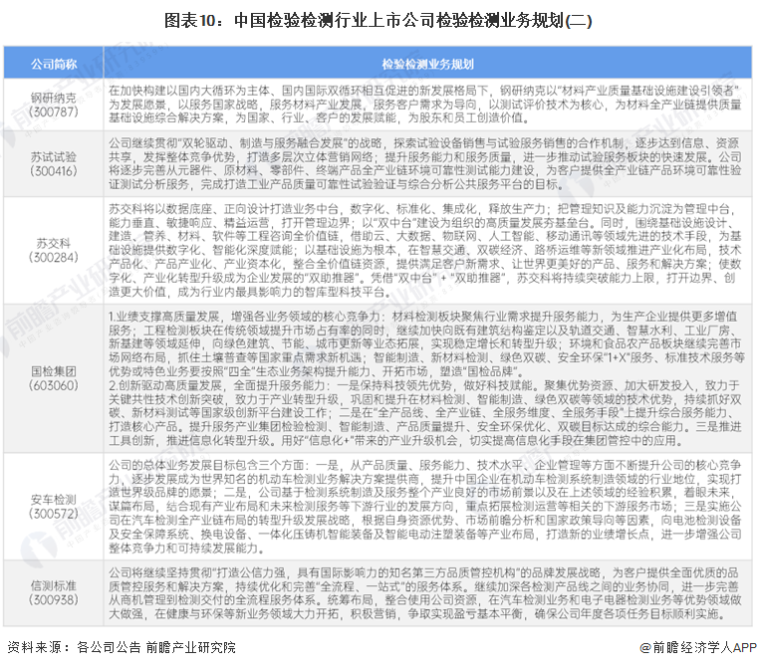The width and height of the screenshot is (757, 668).
Task: Click the 资料来源 source note
Action: pos(122,647)
